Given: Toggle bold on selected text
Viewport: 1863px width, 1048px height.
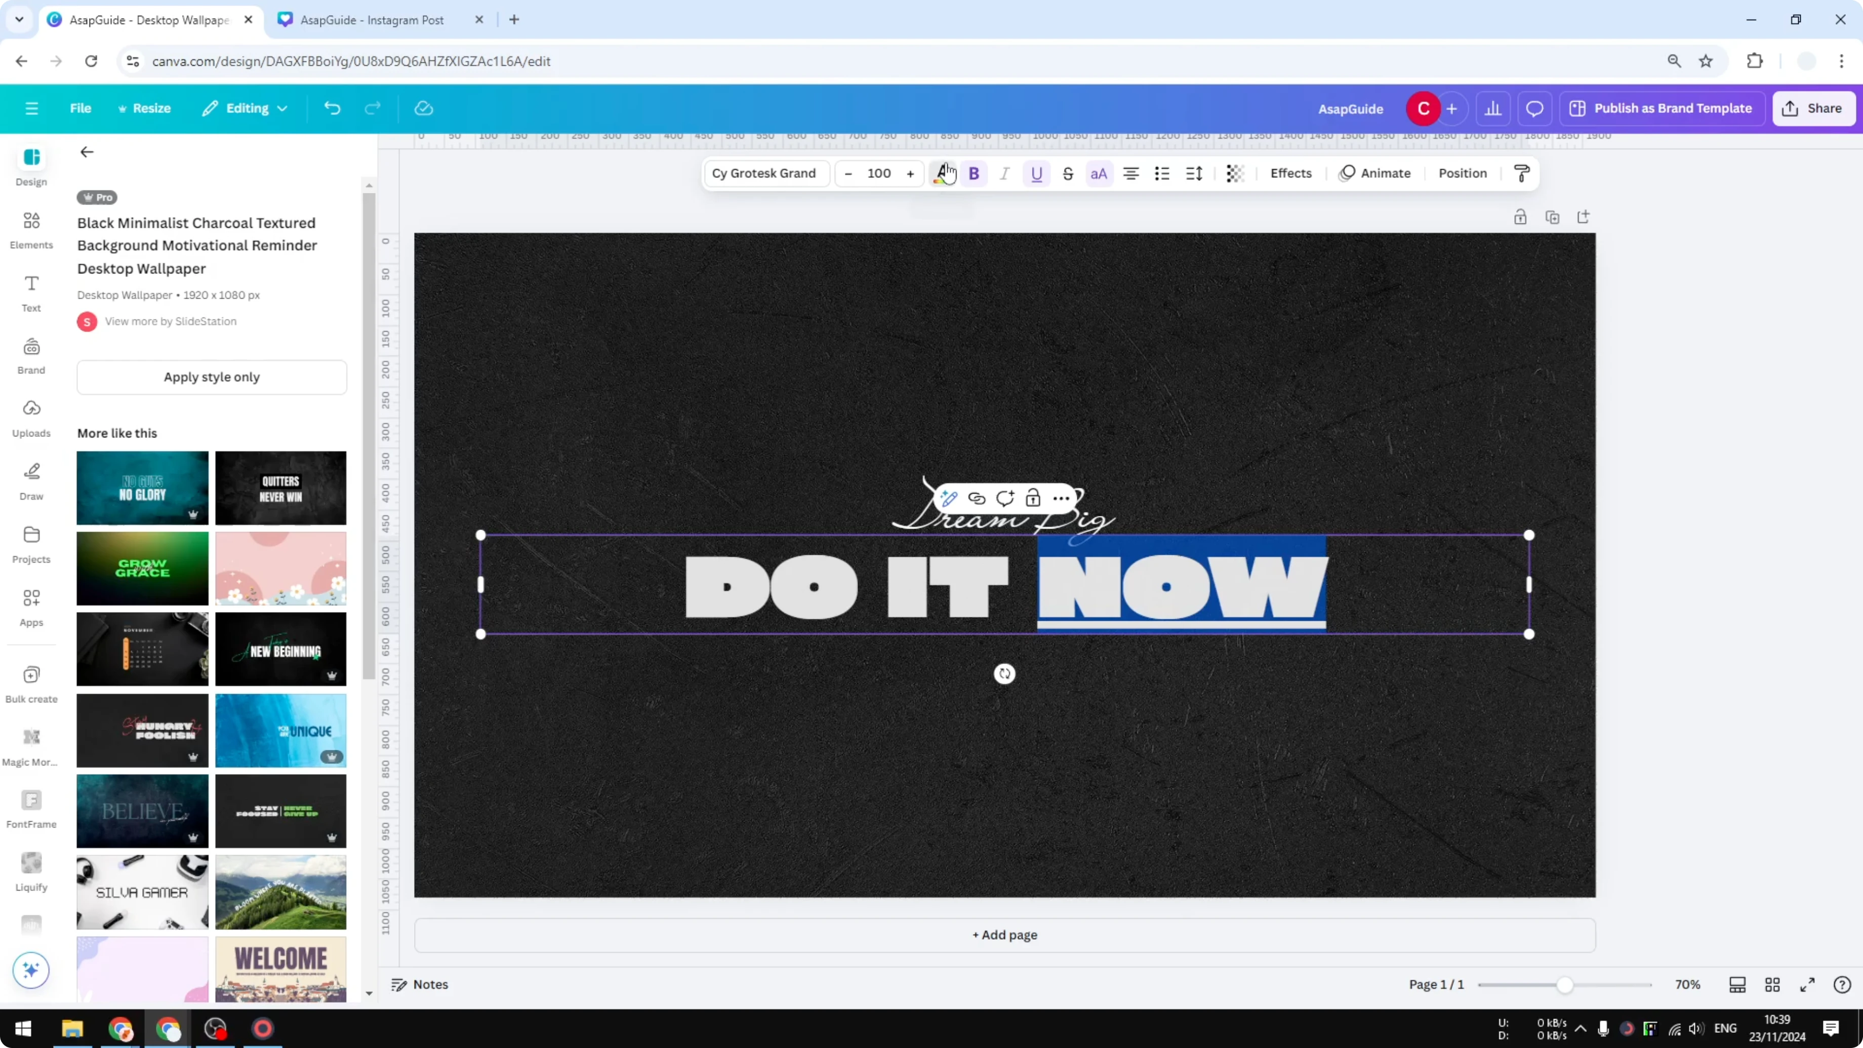Looking at the screenshot, I should pyautogui.click(x=975, y=174).
